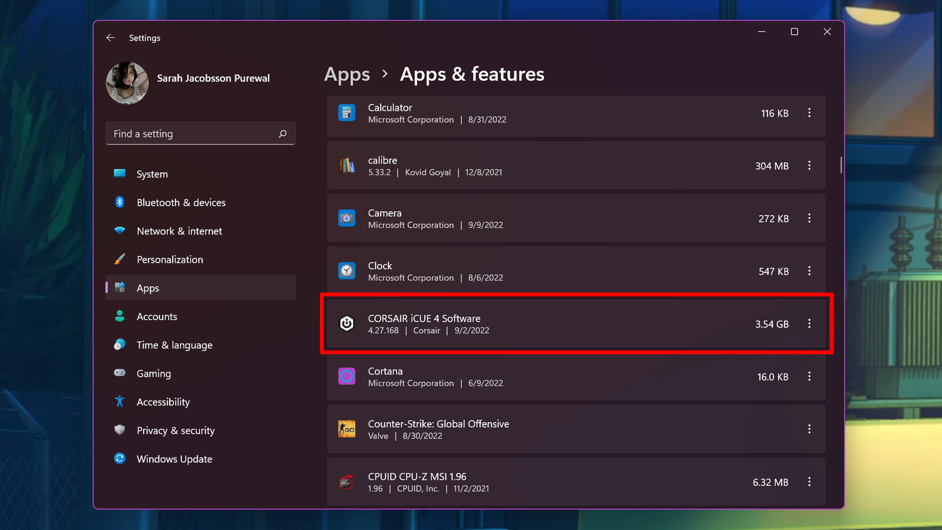This screenshot has width=942, height=530.
Task: Open options menu for Clock
Action: click(809, 271)
